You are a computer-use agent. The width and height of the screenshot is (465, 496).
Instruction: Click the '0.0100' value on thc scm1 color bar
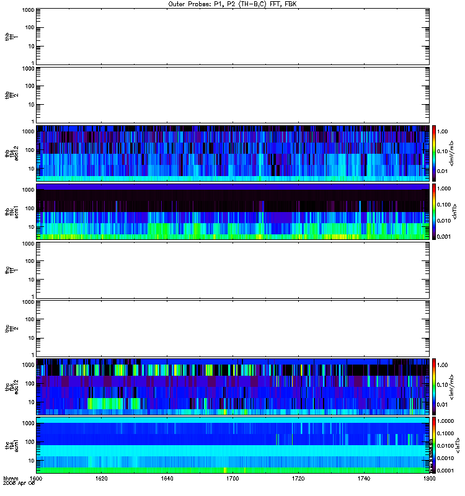445,446
